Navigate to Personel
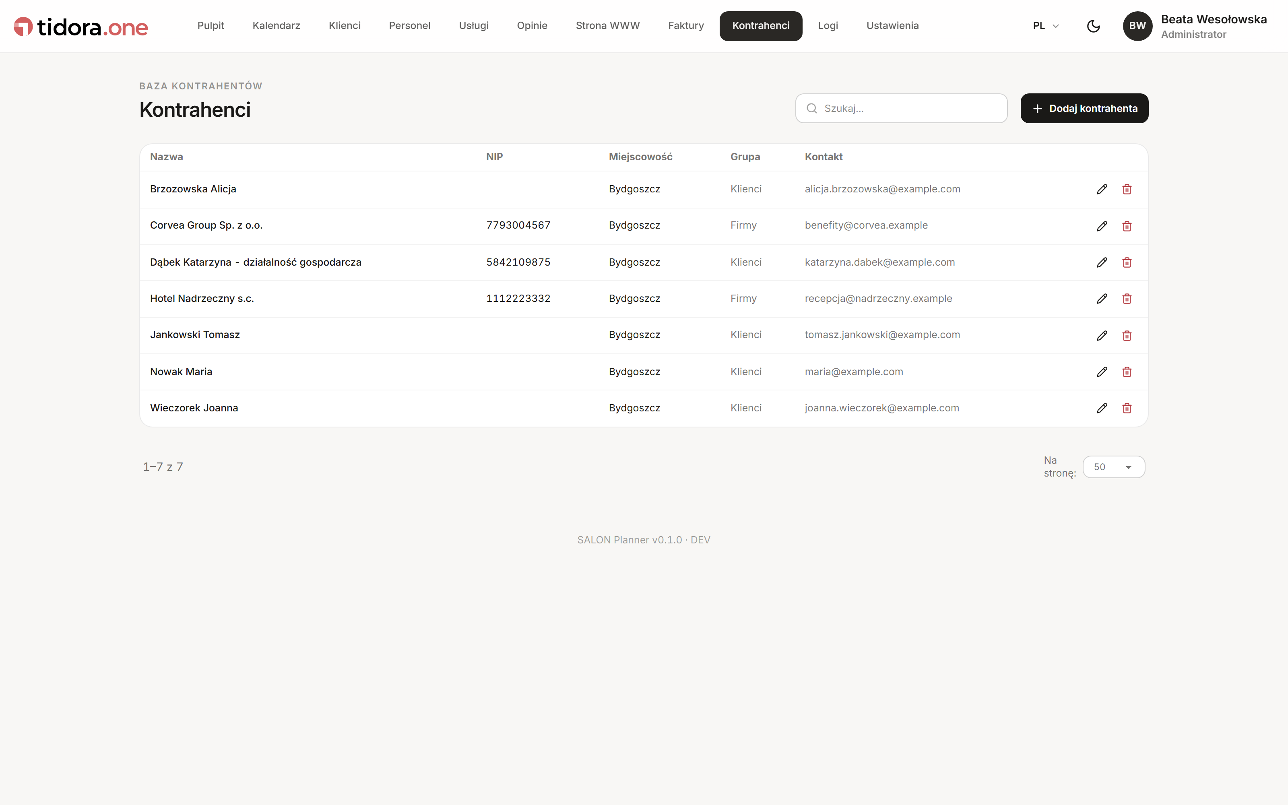This screenshot has width=1288, height=805. tap(409, 25)
